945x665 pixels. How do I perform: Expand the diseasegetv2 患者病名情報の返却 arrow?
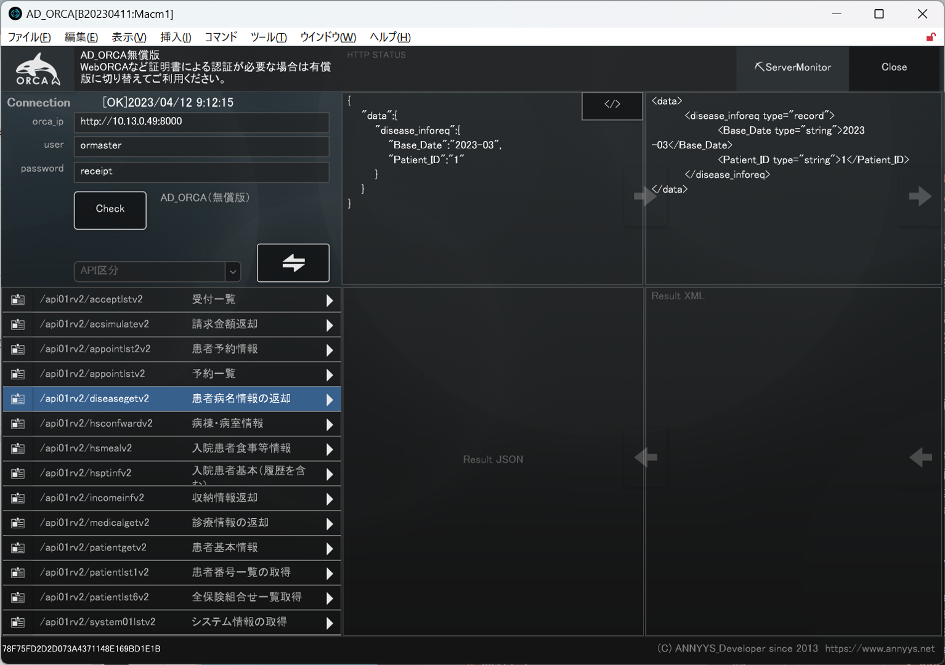(x=330, y=400)
